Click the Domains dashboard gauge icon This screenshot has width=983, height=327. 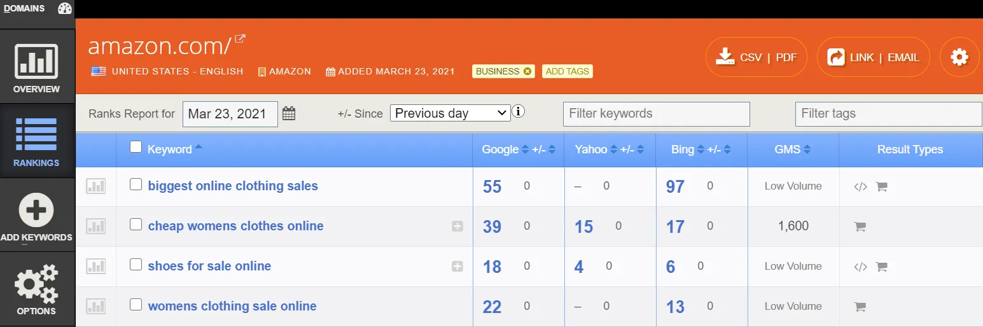pos(65,8)
